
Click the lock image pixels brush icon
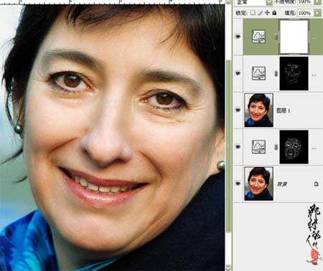261,13
